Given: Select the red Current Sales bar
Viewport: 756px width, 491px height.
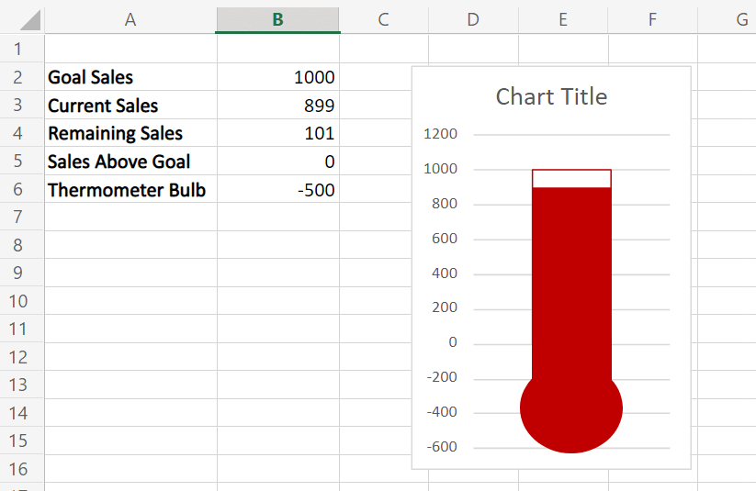Looking at the screenshot, I should coord(571,284).
